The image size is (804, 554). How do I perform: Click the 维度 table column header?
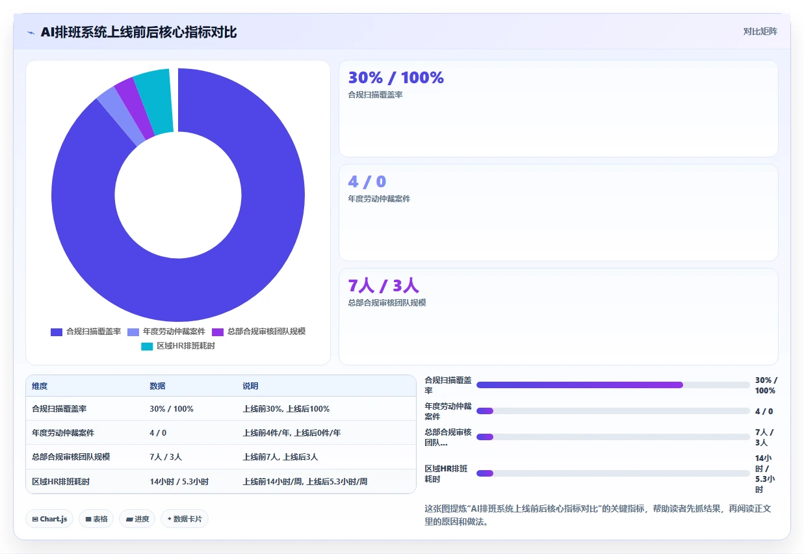(40, 386)
